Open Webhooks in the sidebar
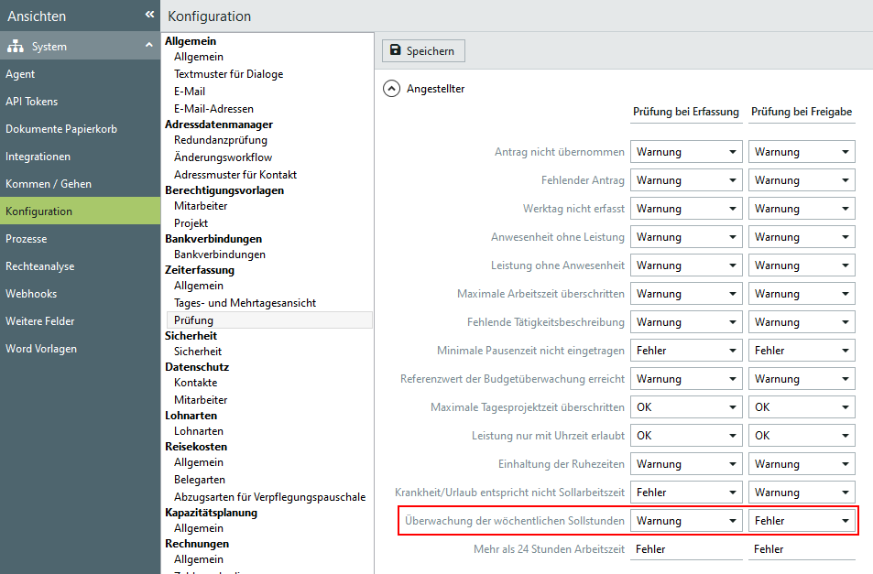The height and width of the screenshot is (574, 873). tap(31, 294)
